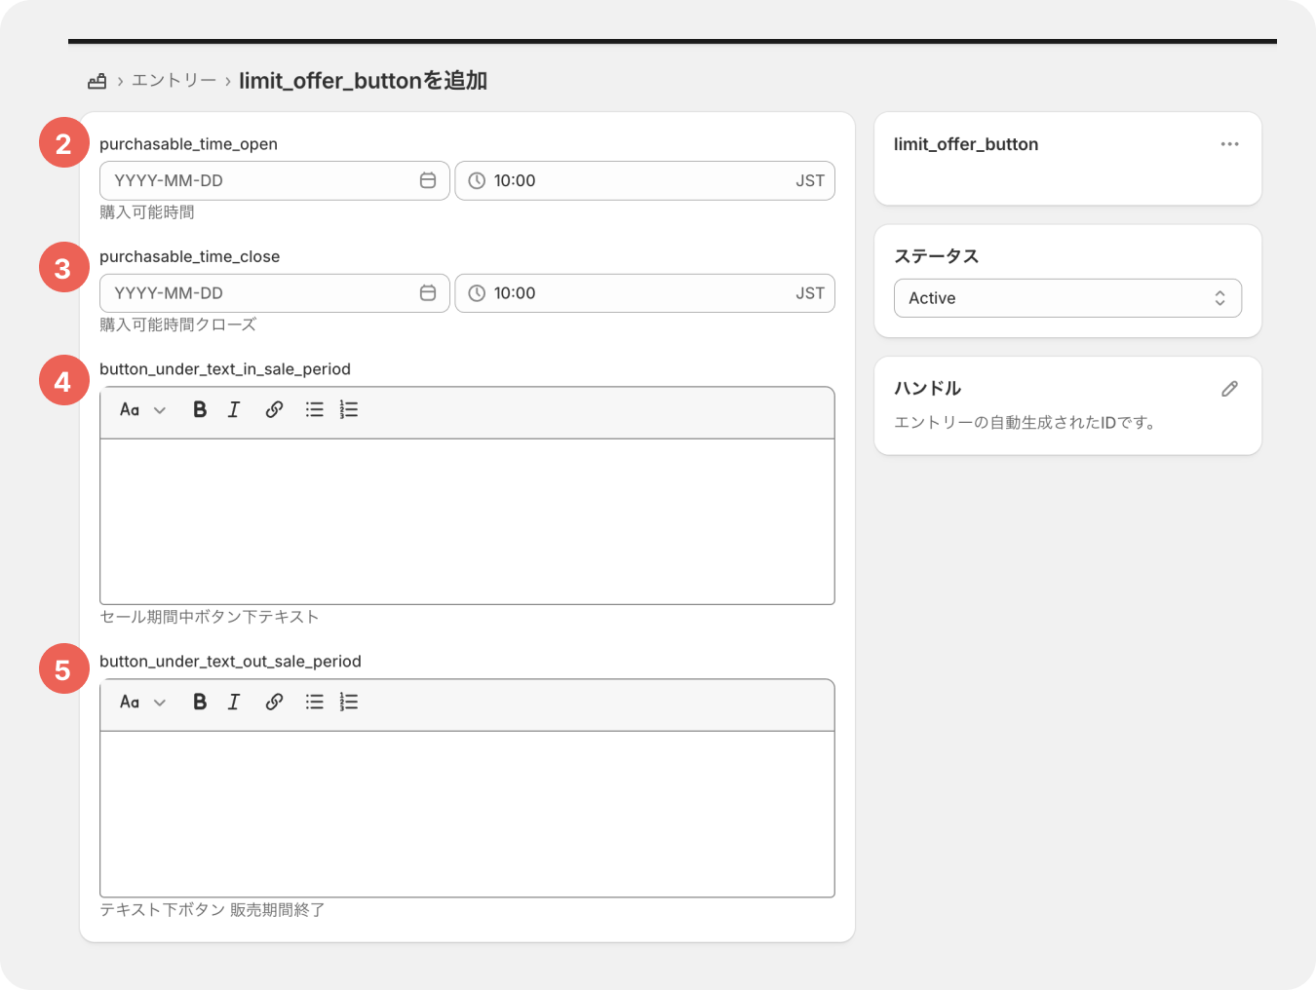Insert link in button_under_text_in_sale_period editor
Viewport: 1316px width, 990px height.
click(x=274, y=410)
